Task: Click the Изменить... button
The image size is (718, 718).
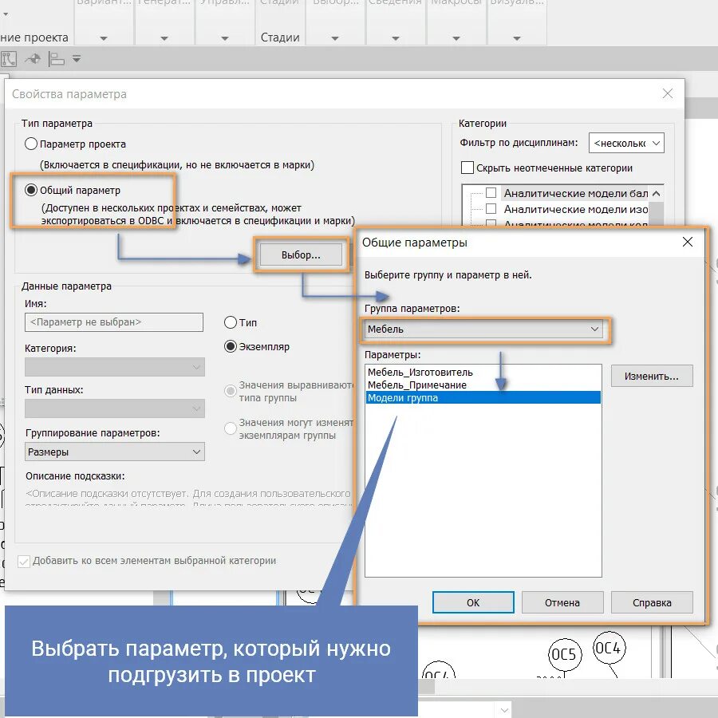Action: click(652, 376)
